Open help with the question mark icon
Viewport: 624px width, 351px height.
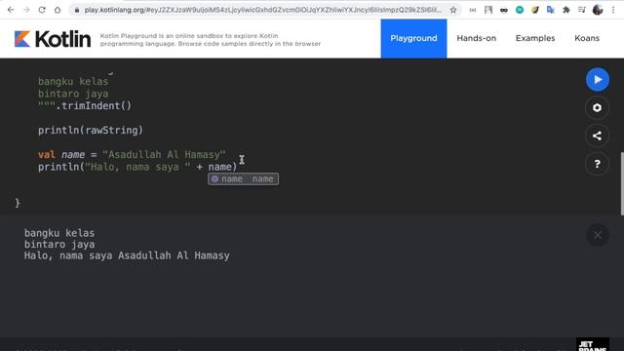(x=598, y=164)
